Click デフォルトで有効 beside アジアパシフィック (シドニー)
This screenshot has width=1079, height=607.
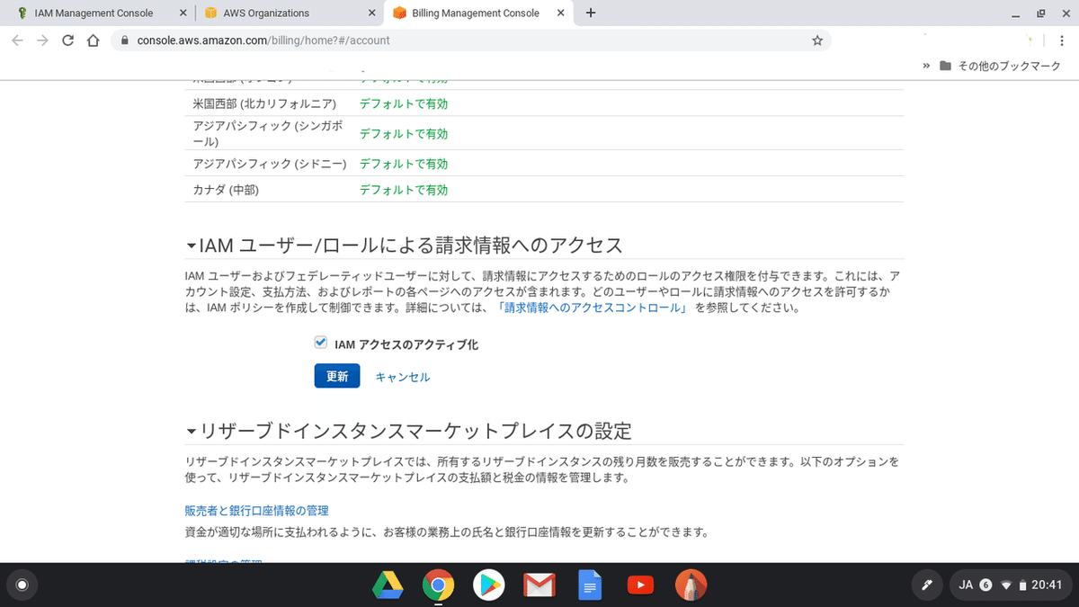point(404,164)
